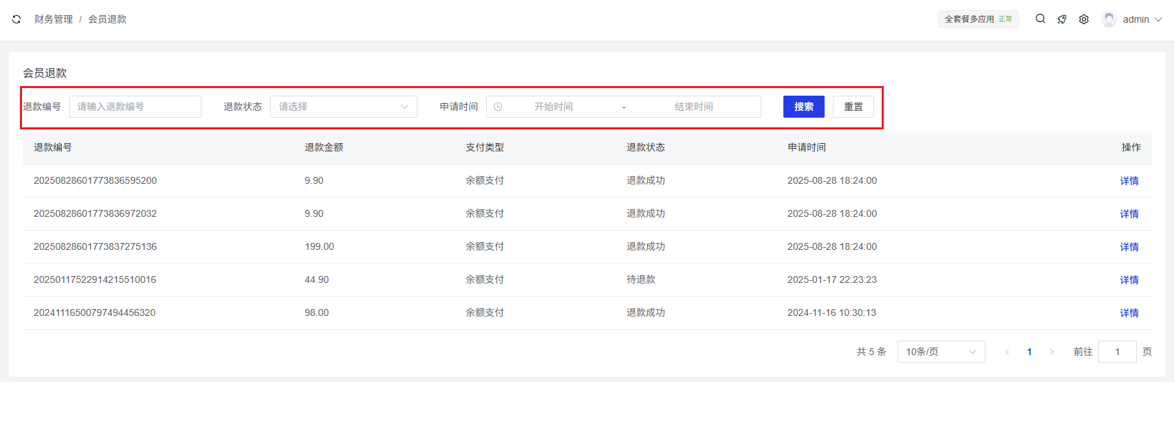Screen dimensions: 1174x446
Task: Expand the admin user menu chevron
Action: coord(1158,19)
